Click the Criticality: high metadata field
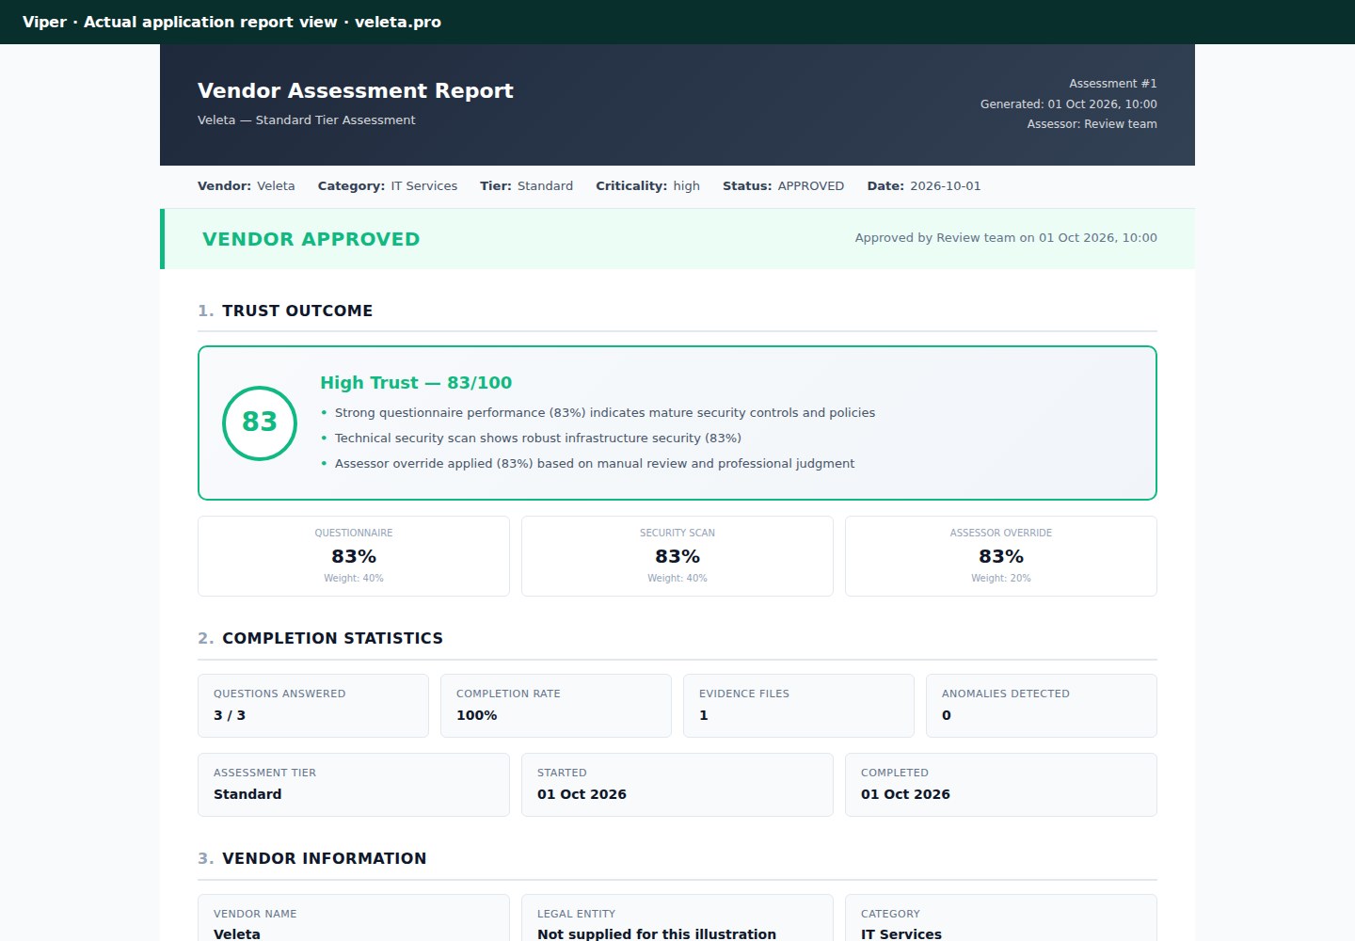The height and width of the screenshot is (941, 1355). 647,186
